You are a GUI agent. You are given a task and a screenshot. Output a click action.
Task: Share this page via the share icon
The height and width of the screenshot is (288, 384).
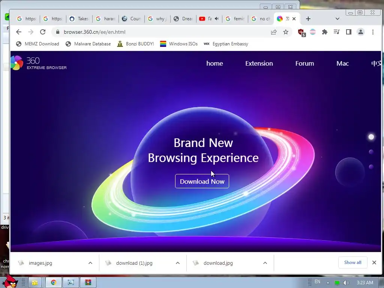coord(274,32)
